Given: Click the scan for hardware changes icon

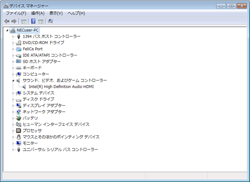Looking at the screenshot, I should [x=50, y=21].
